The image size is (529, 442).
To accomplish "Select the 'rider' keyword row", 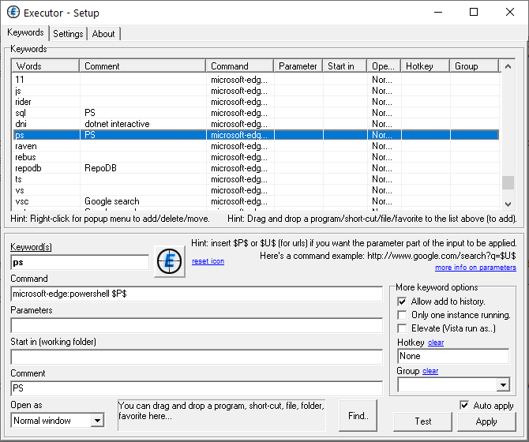I will pos(256,102).
